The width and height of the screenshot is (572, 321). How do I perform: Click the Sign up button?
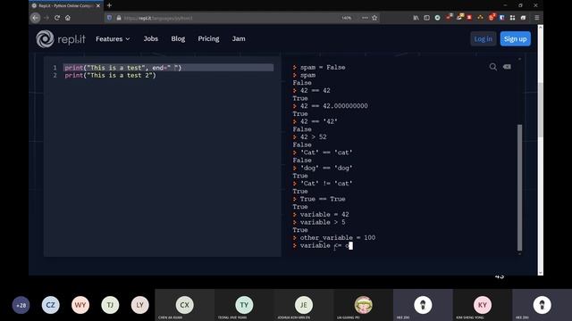(x=515, y=39)
